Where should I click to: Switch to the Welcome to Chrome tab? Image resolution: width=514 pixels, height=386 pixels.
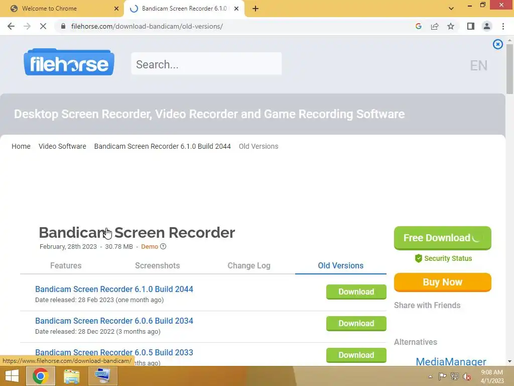62,9
